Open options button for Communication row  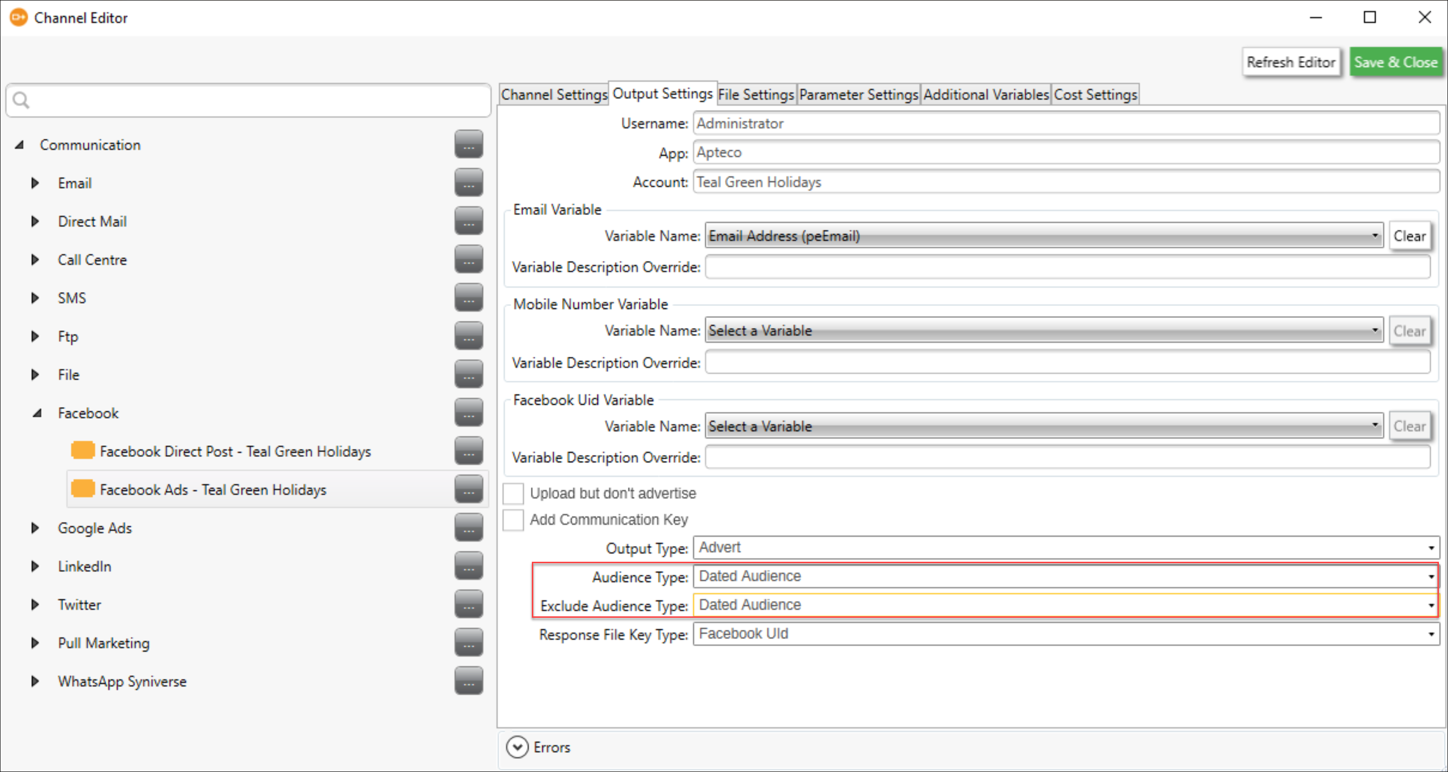469,145
